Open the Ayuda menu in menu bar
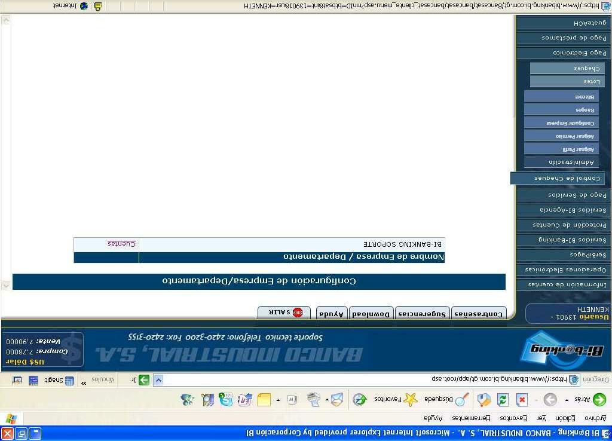Screen dimensions: 612x441 (x=433, y=418)
